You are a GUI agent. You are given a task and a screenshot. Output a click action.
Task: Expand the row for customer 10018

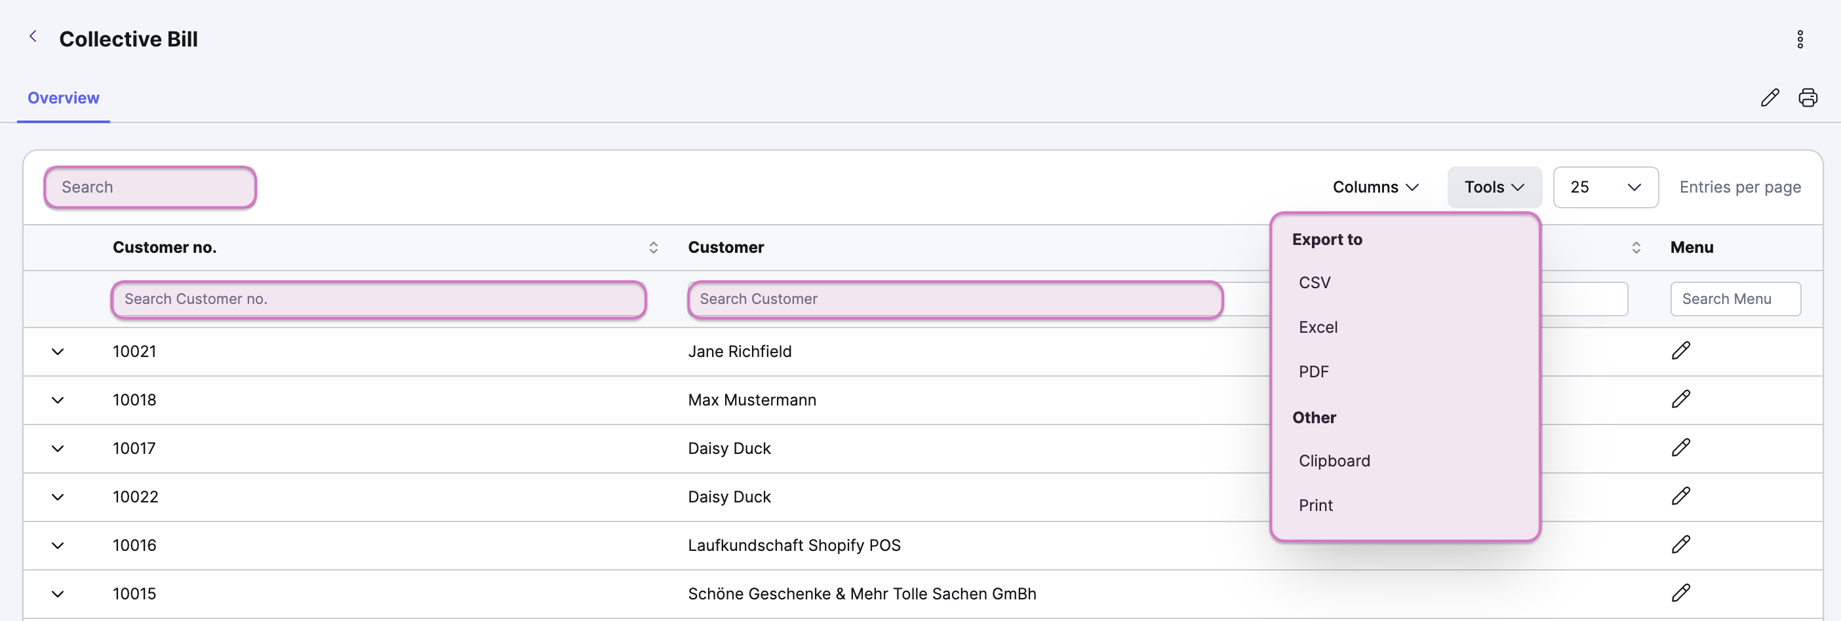(x=58, y=400)
